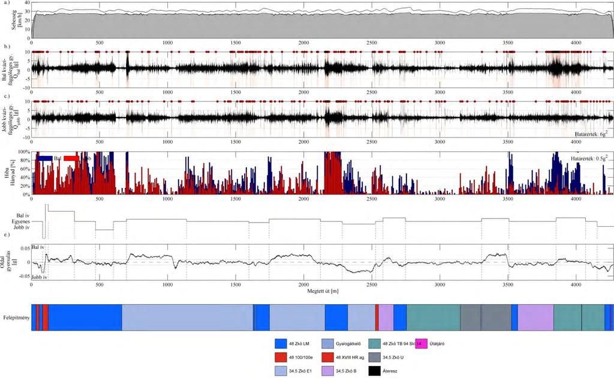Click the 'Oldal gyorsulás [g]' axis label
Viewport: 614px width, 378px height.
pyautogui.click(x=8, y=262)
